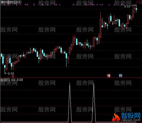Click the red '增' event marker
The width and height of the screenshot is (142, 123).
pos(109,75)
